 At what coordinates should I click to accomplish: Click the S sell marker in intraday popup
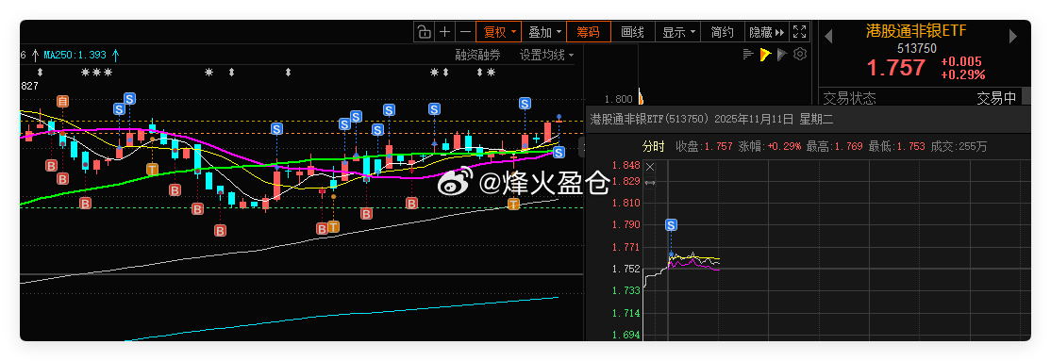672,225
